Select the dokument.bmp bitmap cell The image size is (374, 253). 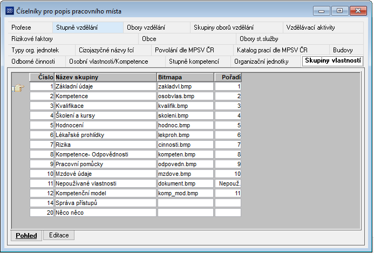(186, 183)
